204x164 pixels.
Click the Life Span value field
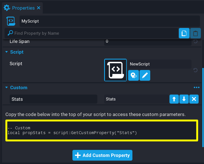pos(147,41)
